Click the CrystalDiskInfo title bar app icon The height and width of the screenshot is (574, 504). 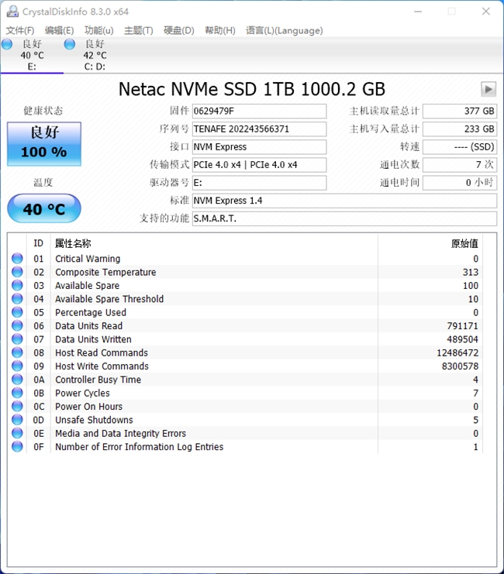coord(10,11)
